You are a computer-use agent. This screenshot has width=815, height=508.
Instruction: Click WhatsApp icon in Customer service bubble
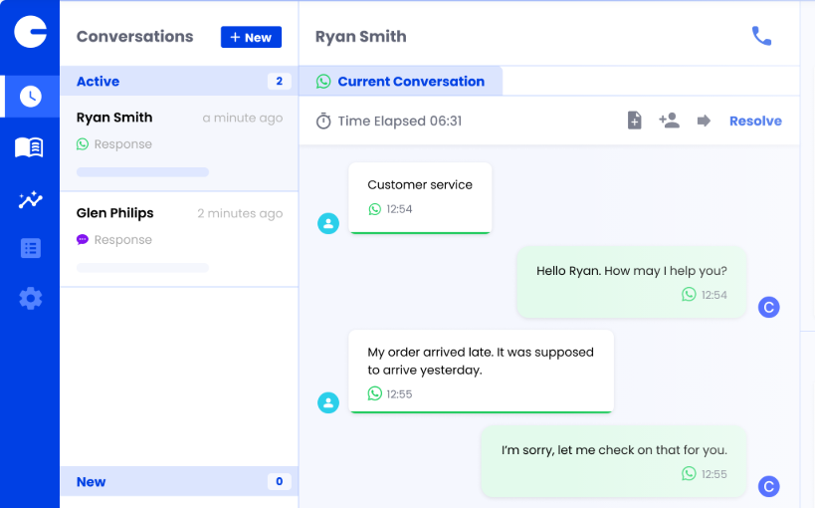(x=374, y=209)
